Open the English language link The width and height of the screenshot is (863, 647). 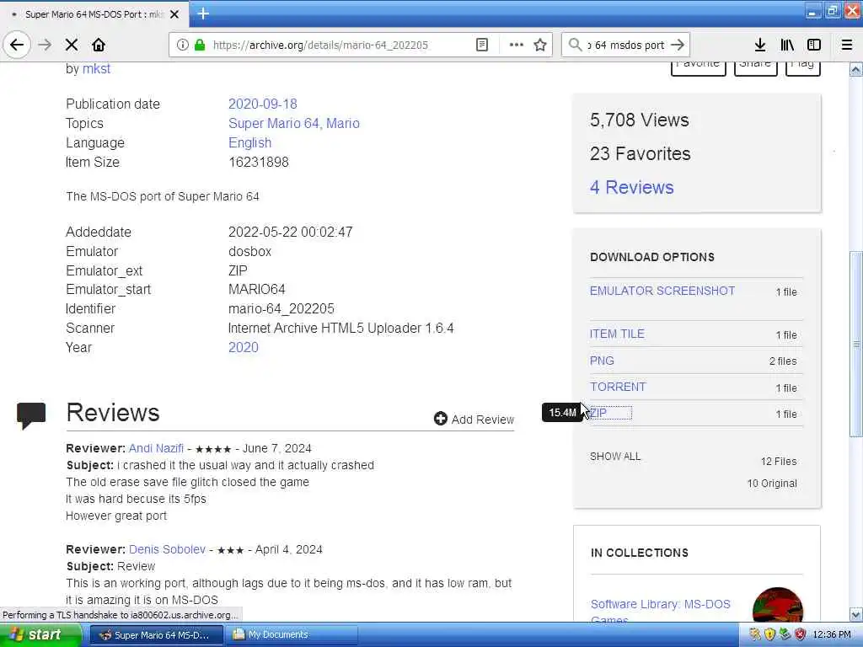click(249, 142)
